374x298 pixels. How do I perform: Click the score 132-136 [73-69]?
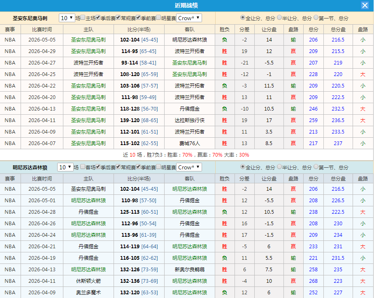point(139,281)
